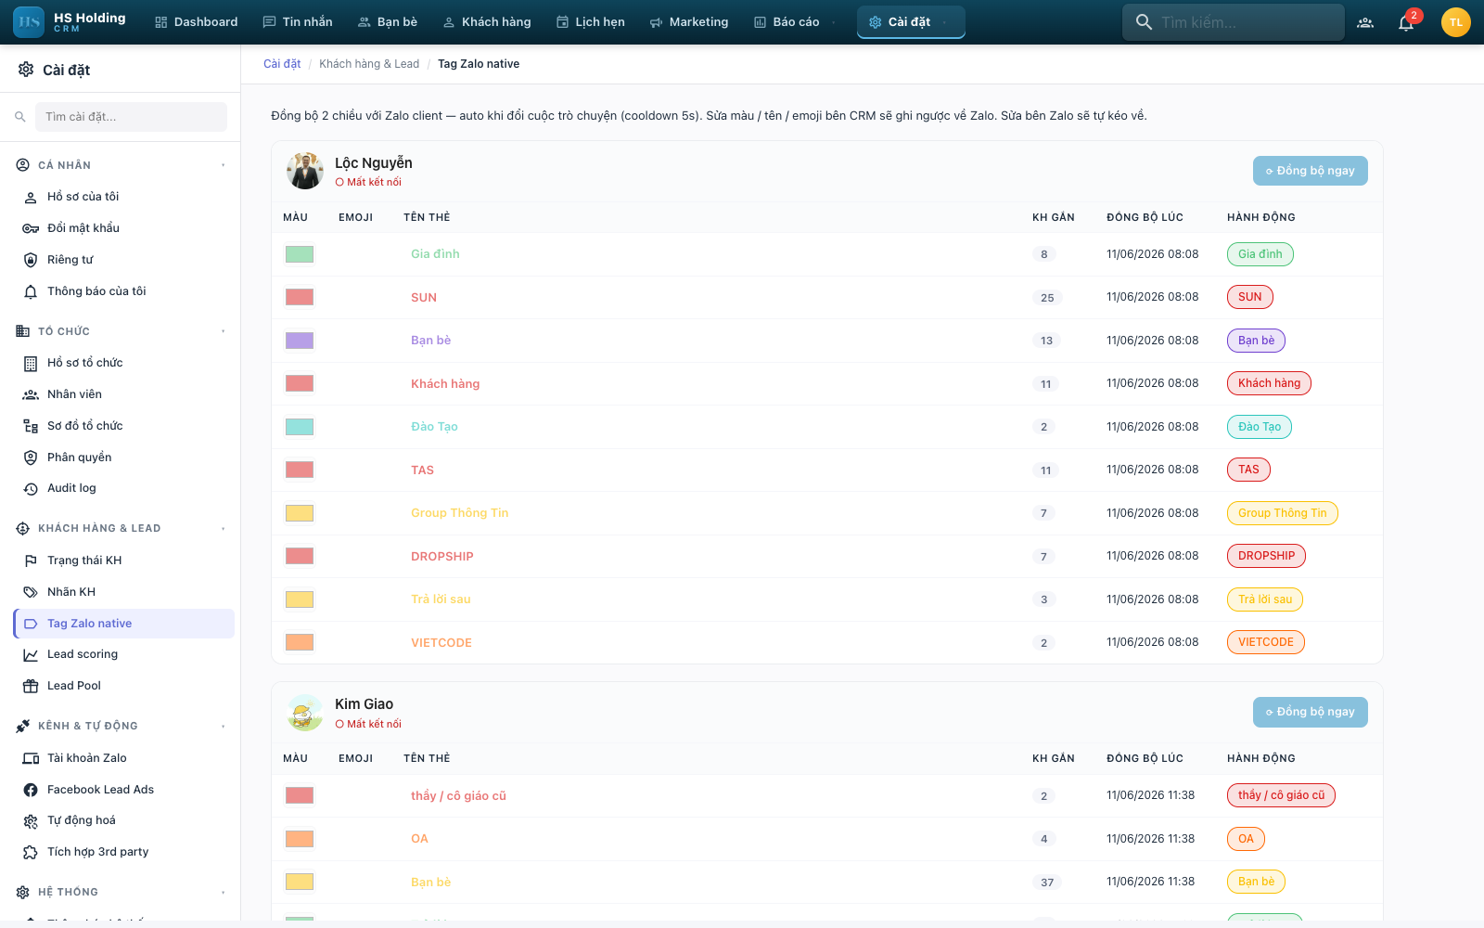Click the 25 customer count for SUN
Image resolution: width=1484 pixels, height=928 pixels.
[x=1047, y=298]
